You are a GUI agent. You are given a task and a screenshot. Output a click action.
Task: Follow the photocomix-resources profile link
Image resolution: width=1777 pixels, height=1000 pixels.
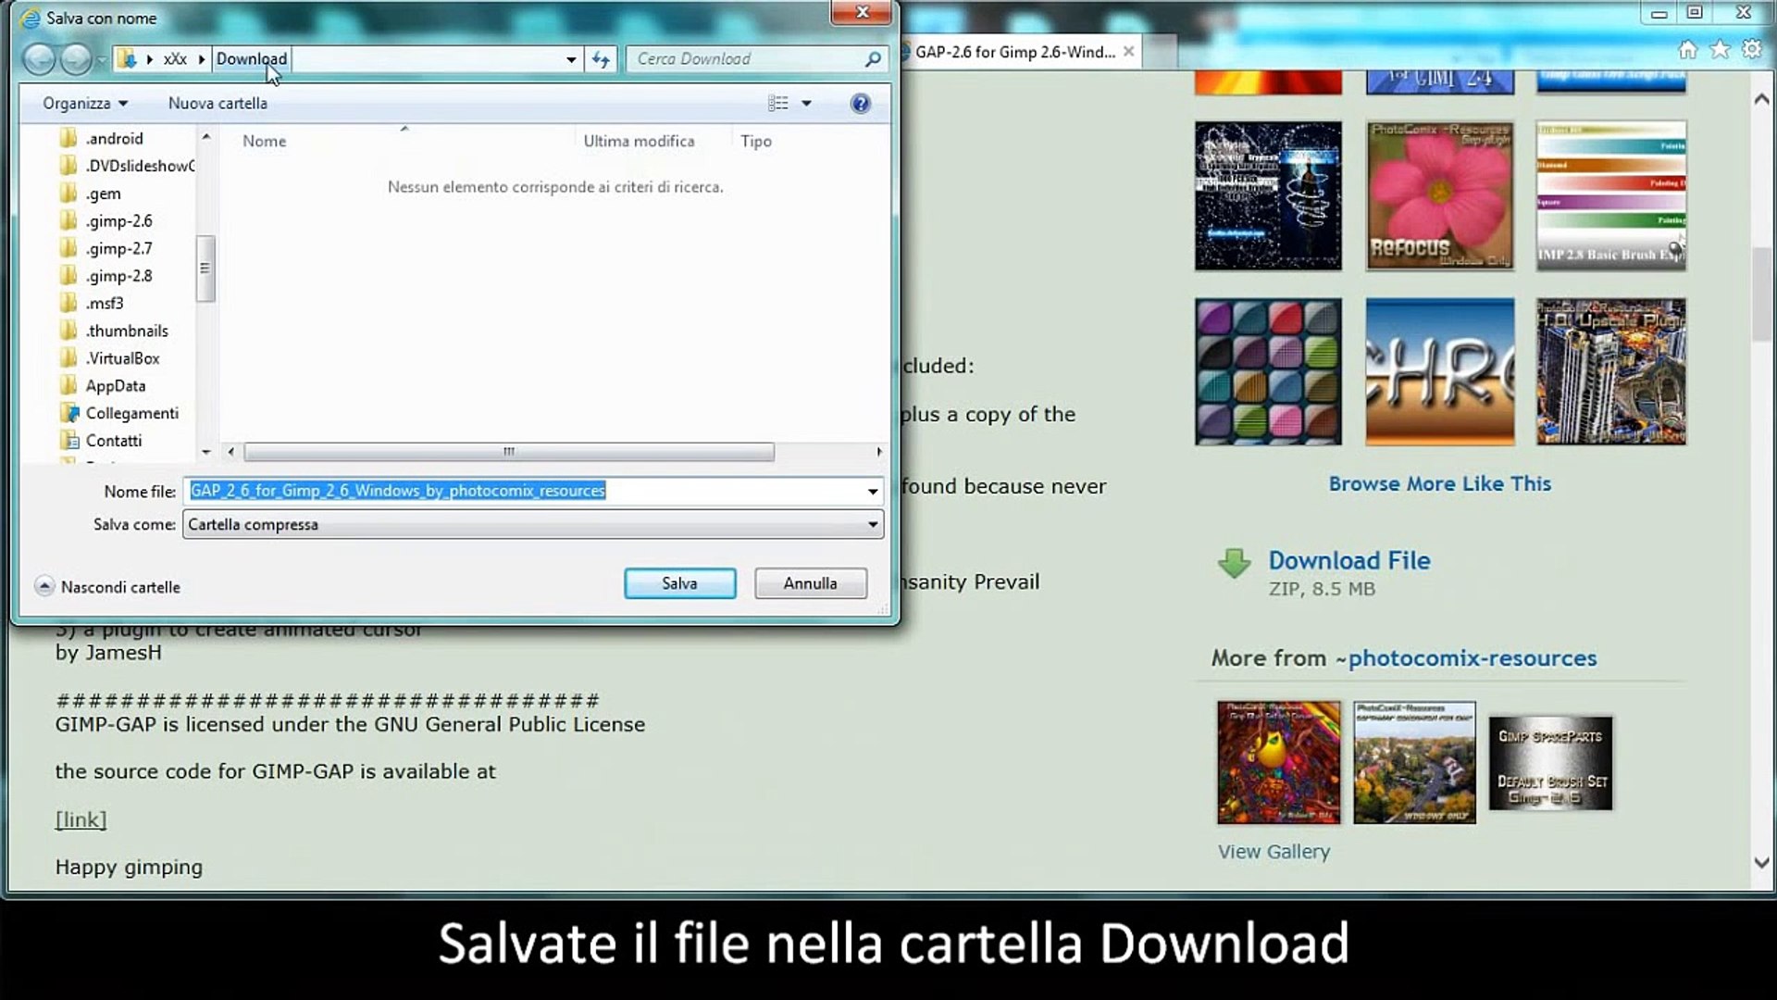point(1472,658)
